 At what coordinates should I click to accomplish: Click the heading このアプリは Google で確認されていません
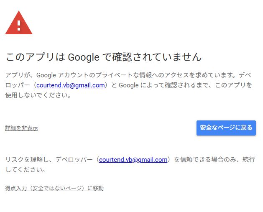pyautogui.click(x=103, y=57)
